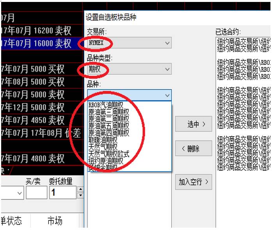272x230 pixels.
Task: Open the 品种类型 dropdown showing 期权
Action: pos(130,69)
